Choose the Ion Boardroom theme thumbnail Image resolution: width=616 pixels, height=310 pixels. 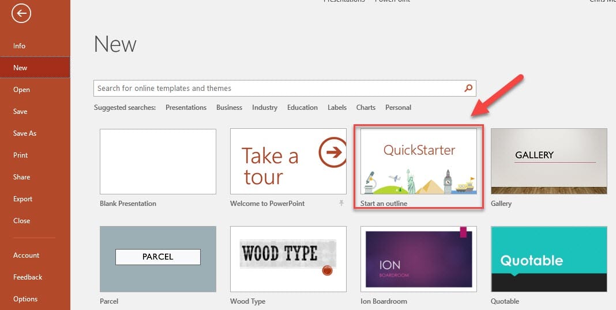(x=419, y=259)
